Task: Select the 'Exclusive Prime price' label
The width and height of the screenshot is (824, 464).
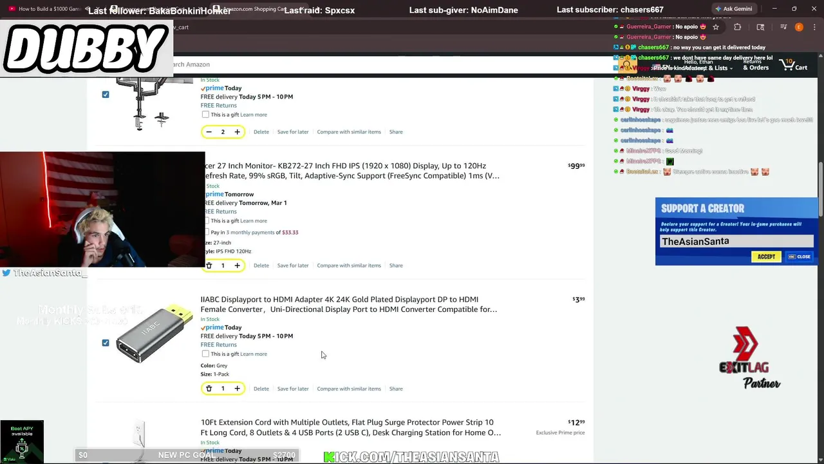Action: click(560, 432)
